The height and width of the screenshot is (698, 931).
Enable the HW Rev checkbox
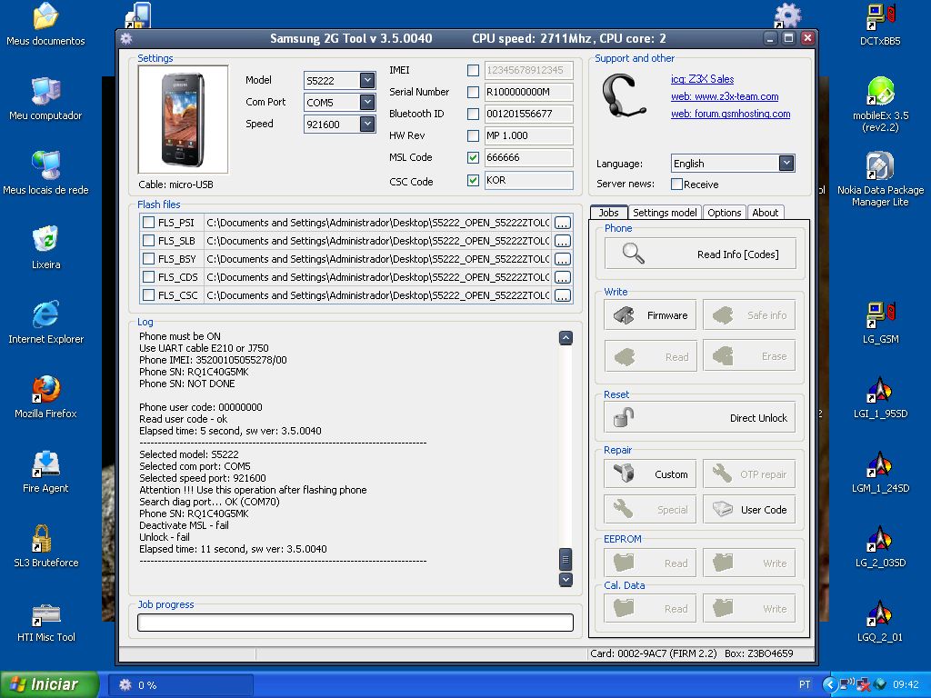pyautogui.click(x=473, y=136)
